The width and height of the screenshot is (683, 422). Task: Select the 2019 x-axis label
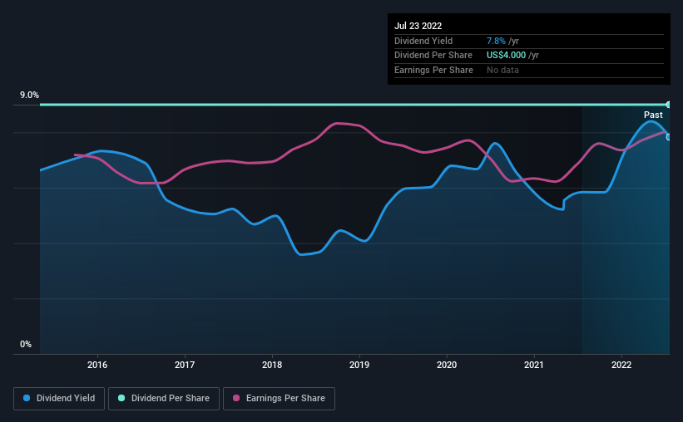pyautogui.click(x=359, y=365)
